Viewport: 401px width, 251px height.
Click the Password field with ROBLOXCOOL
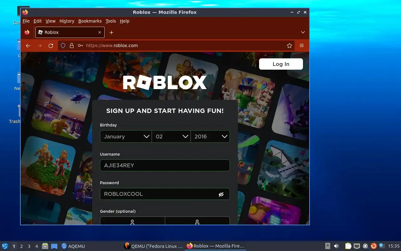click(x=165, y=194)
